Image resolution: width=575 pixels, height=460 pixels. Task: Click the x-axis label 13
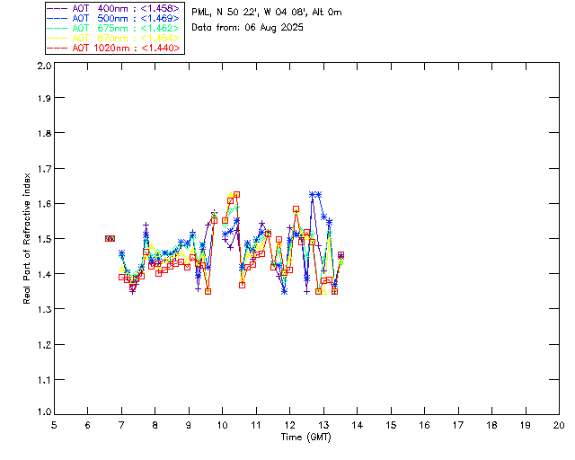pyautogui.click(x=323, y=426)
